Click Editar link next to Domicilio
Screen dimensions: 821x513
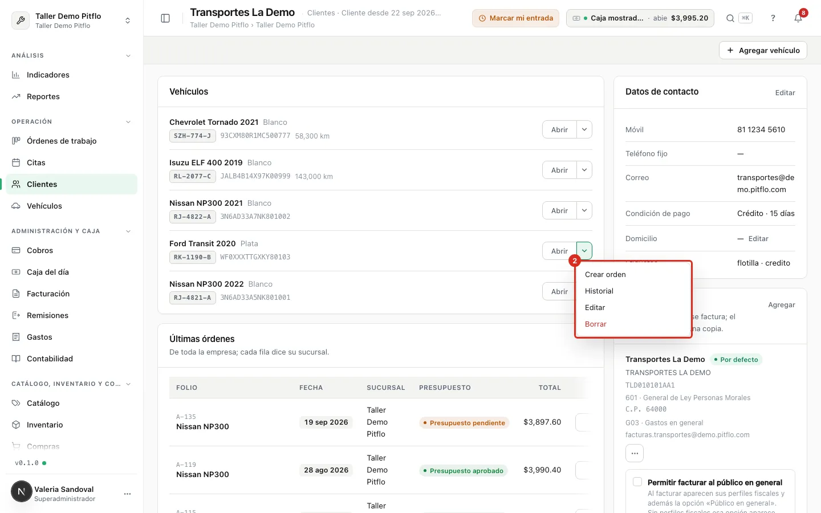[x=758, y=238]
